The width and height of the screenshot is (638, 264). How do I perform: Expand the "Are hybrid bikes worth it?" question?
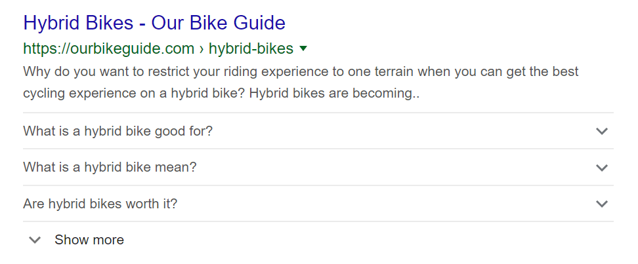click(x=100, y=204)
